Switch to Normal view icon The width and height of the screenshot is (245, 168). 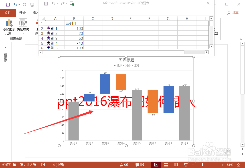tap(156, 165)
